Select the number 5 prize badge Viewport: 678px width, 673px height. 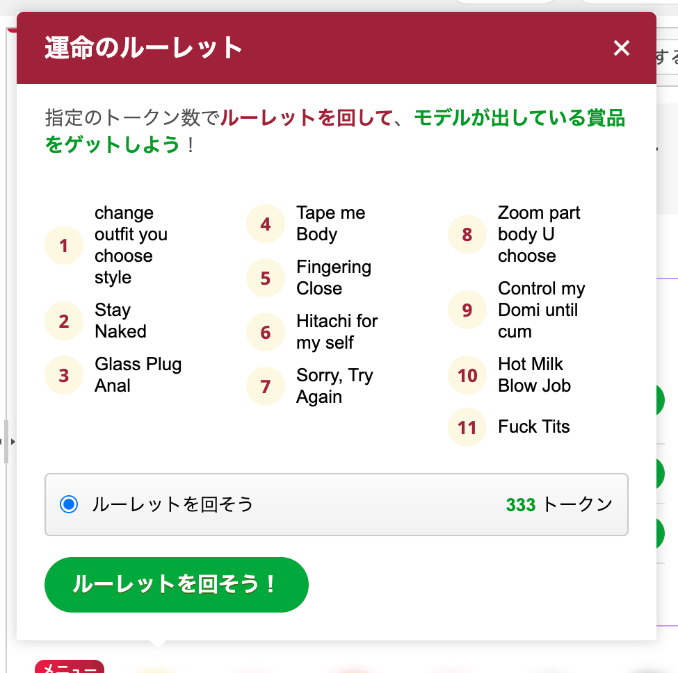[x=266, y=278]
